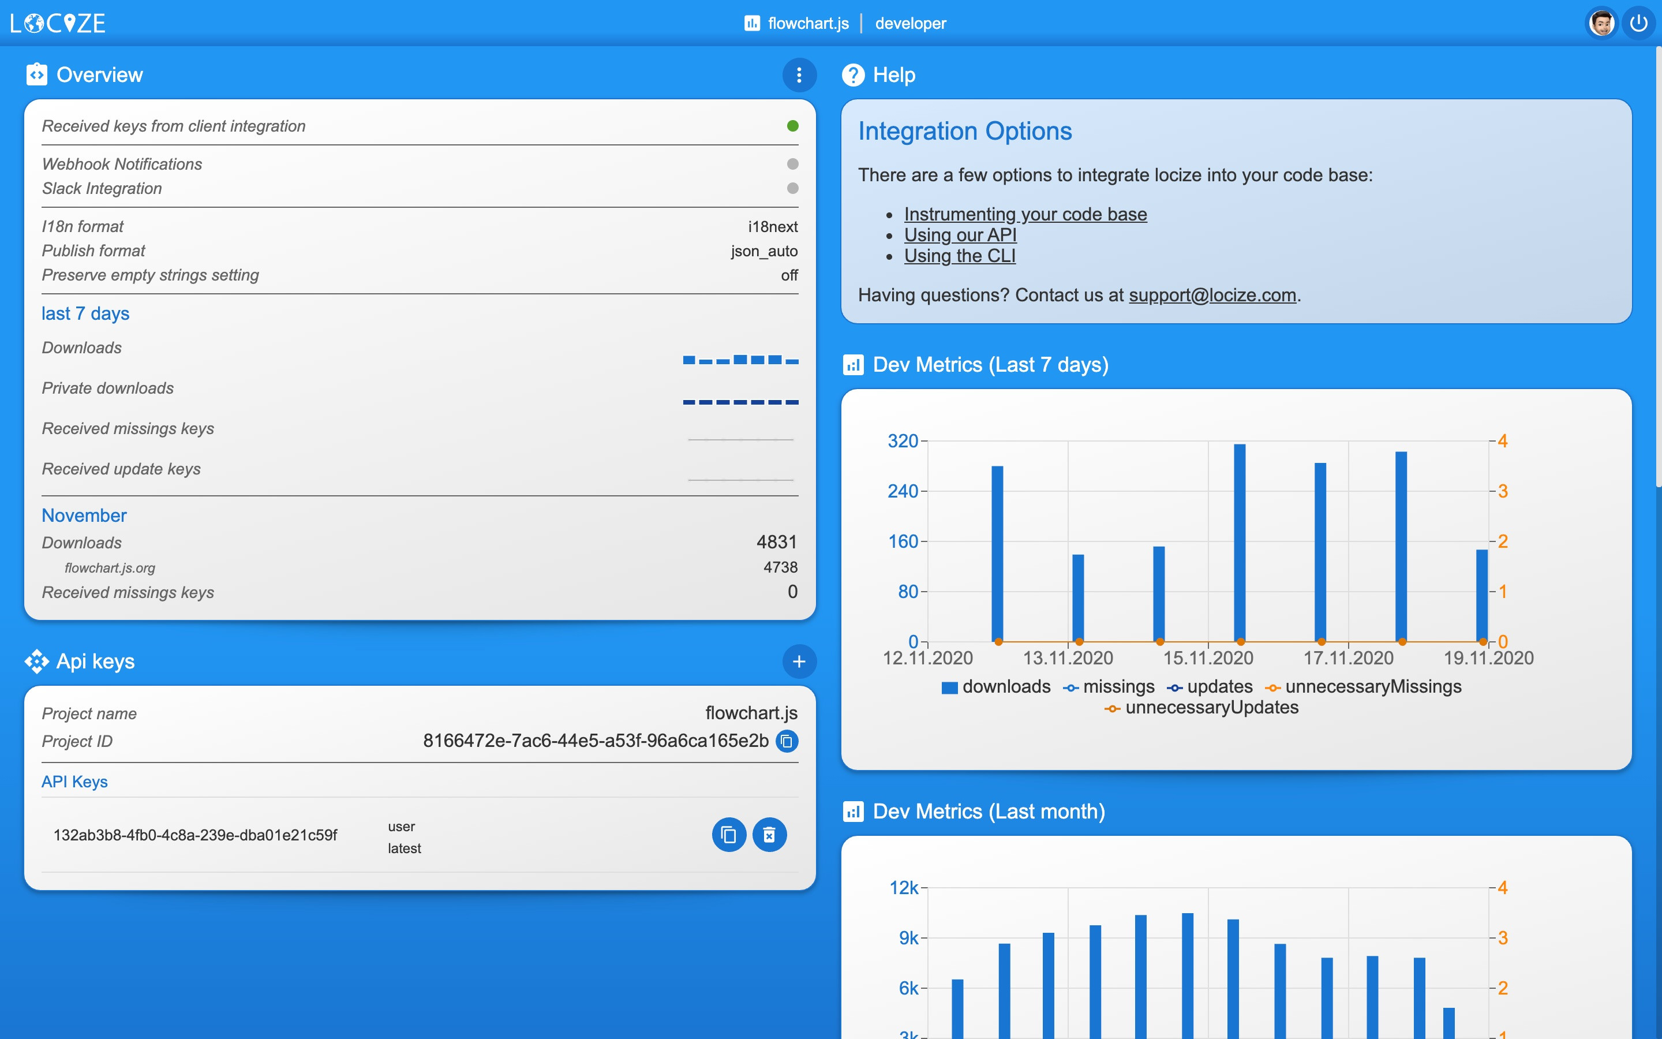Copy the Project ID to clipboard

click(x=787, y=741)
